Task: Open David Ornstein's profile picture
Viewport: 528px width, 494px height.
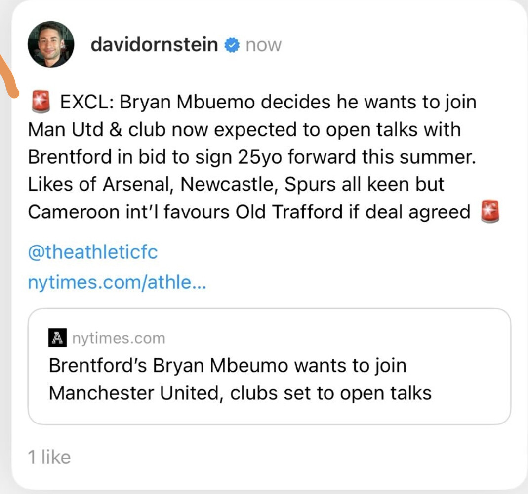Action: coord(51,44)
